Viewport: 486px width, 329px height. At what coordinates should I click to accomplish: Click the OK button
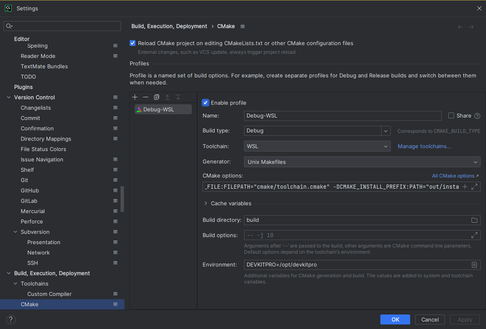pos(395,319)
